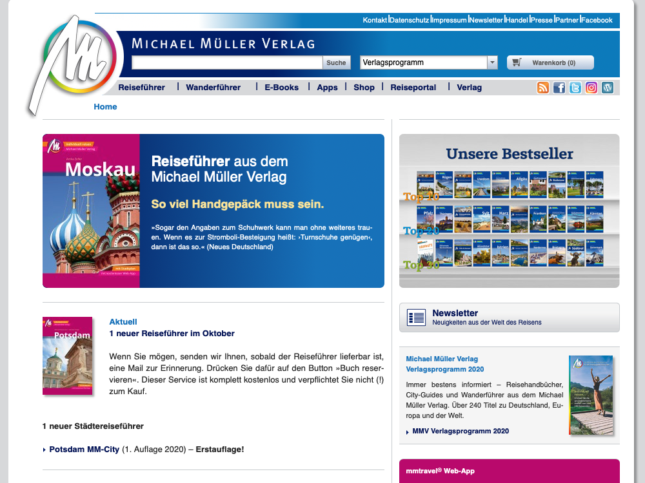Open the top-bar Facebook text link
Screen dimensions: 645x483
point(597,20)
